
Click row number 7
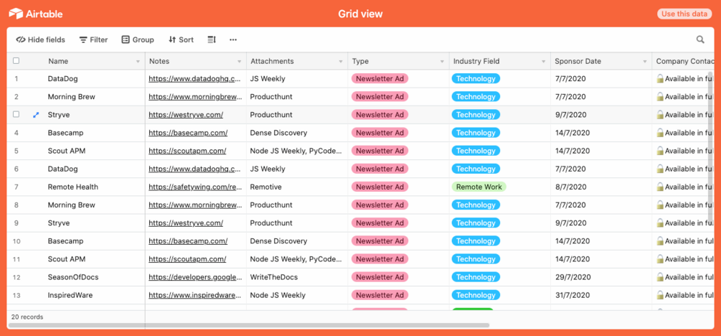click(x=16, y=187)
